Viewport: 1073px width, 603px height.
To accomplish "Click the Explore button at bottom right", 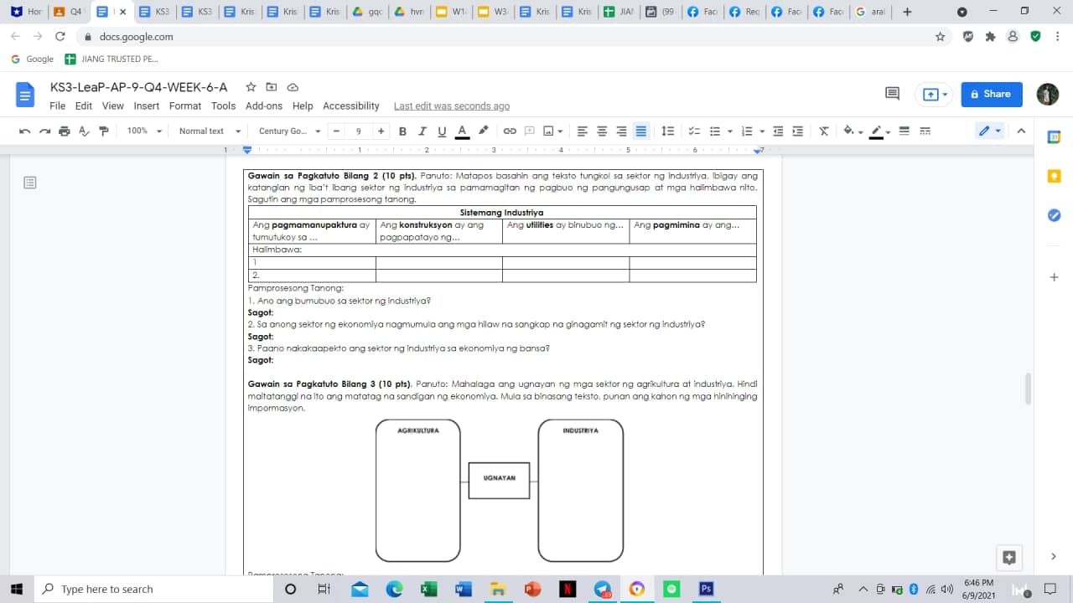I will tap(1009, 557).
